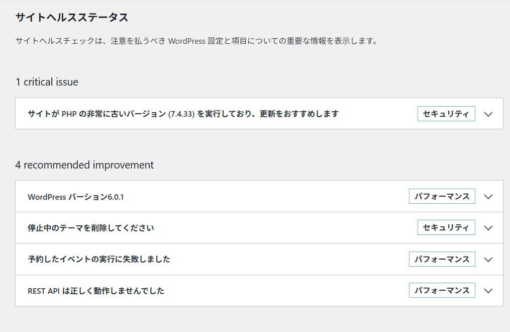Expand chevron for 停止中のテーマを削除してください

(488, 228)
